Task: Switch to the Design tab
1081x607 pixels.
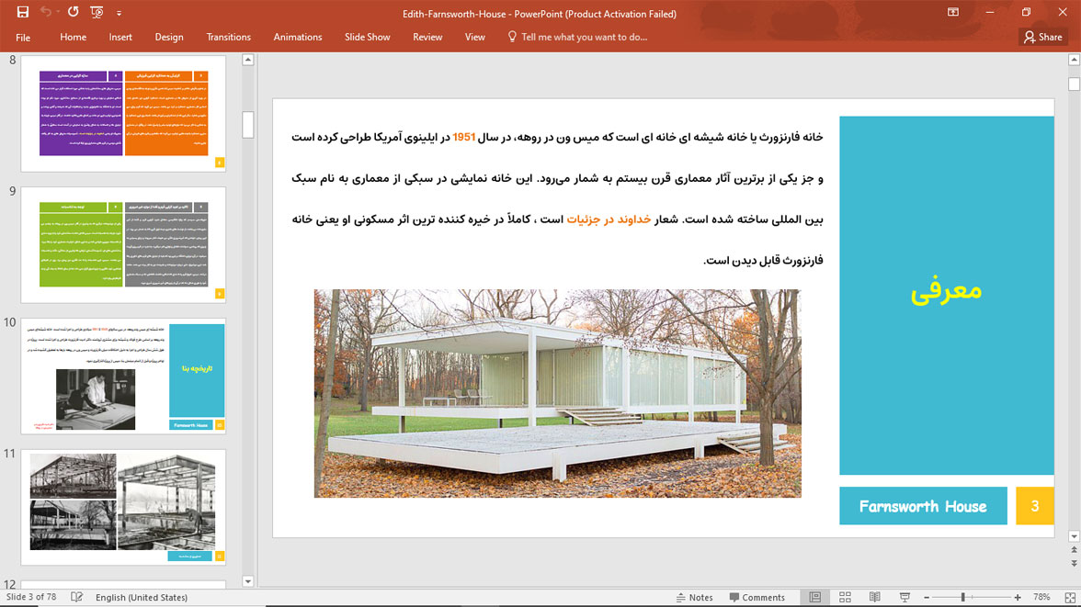Action: tap(169, 38)
